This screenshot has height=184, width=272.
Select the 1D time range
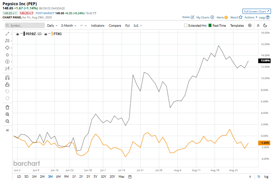pos(19,177)
